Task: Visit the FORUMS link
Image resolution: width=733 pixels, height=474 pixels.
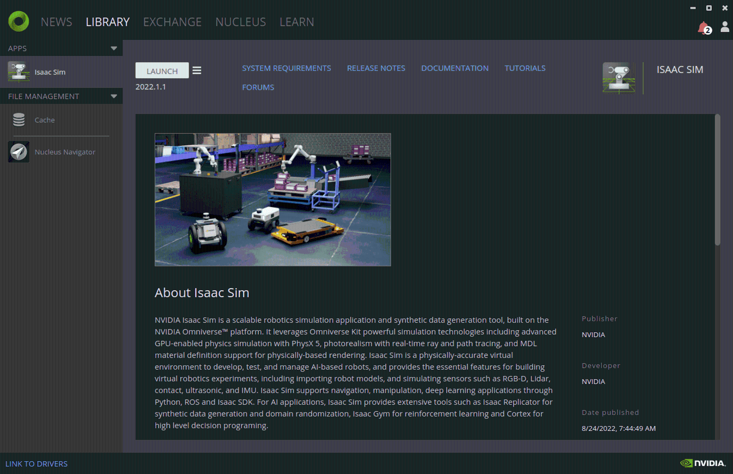Action: coord(258,87)
